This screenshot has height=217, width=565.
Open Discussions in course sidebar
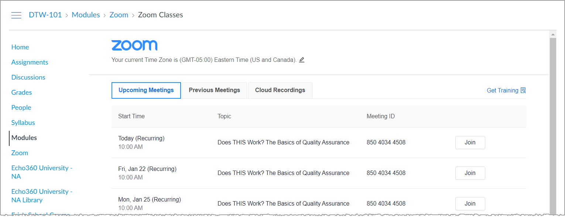click(28, 77)
